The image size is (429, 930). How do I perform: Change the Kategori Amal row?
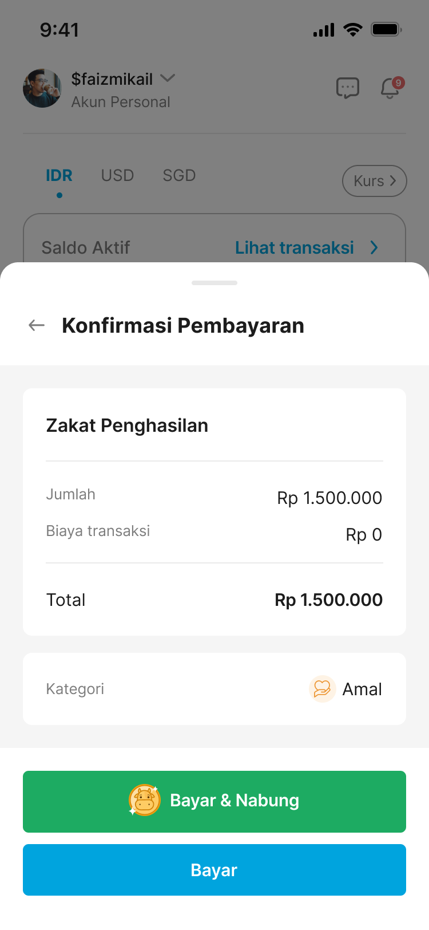pyautogui.click(x=214, y=688)
